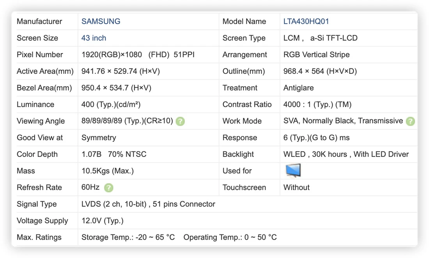The image size is (429, 258).
Task: Click the Storage Temp.: -20 ~ 65 °C text
Action: point(128,237)
